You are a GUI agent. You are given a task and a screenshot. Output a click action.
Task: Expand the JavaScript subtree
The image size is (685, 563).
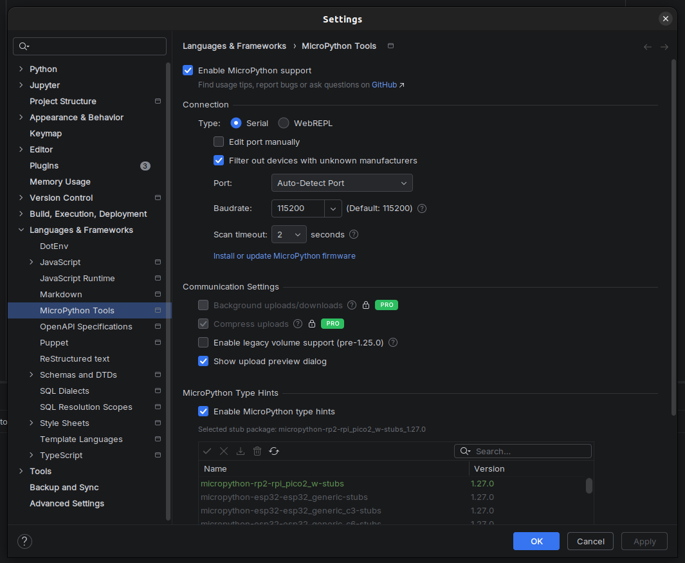[x=32, y=263]
